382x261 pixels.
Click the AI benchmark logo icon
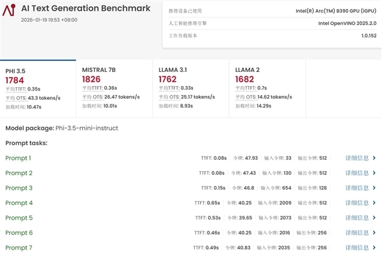point(10,12)
